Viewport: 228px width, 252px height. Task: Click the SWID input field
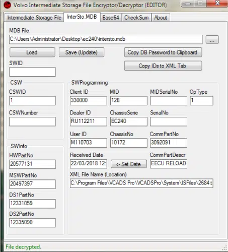tap(32, 72)
